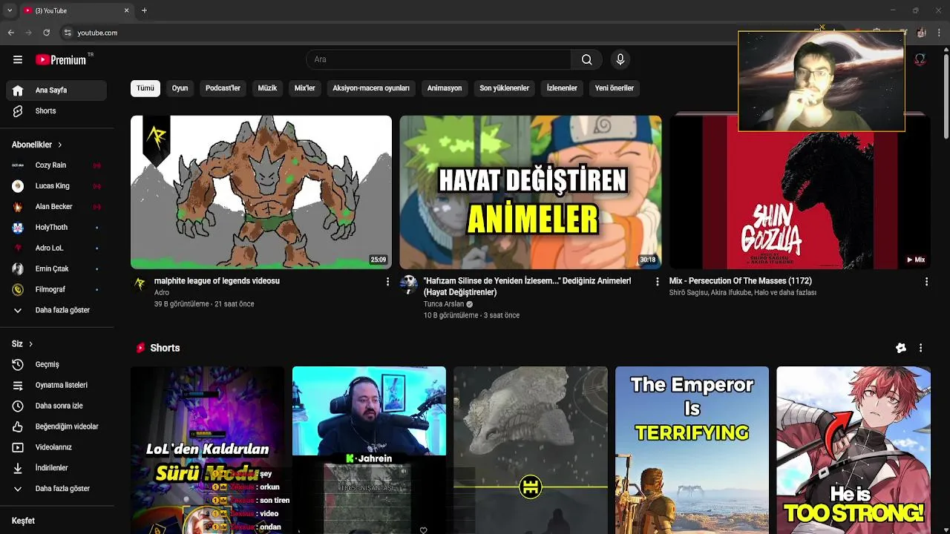Image resolution: width=950 pixels, height=534 pixels.
Task: Open the Cozy Rain channel subscription
Action: click(x=56, y=165)
